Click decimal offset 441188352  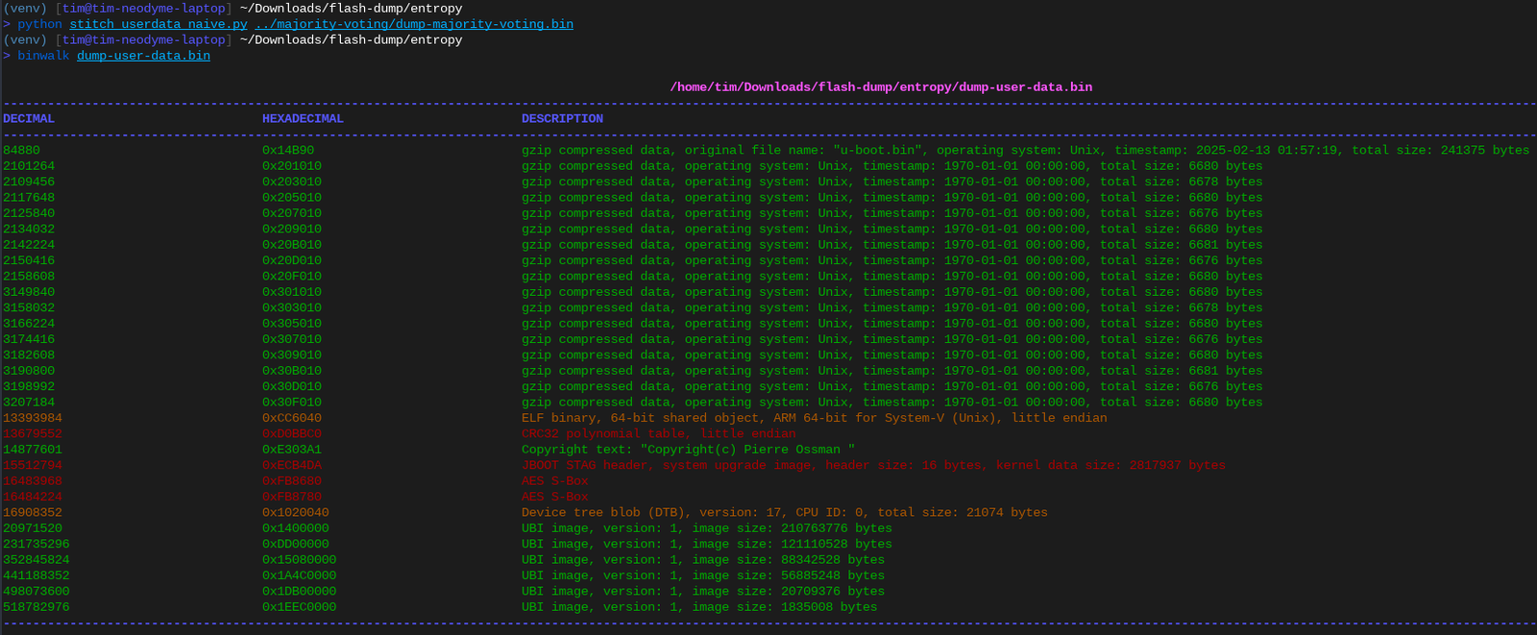click(37, 575)
